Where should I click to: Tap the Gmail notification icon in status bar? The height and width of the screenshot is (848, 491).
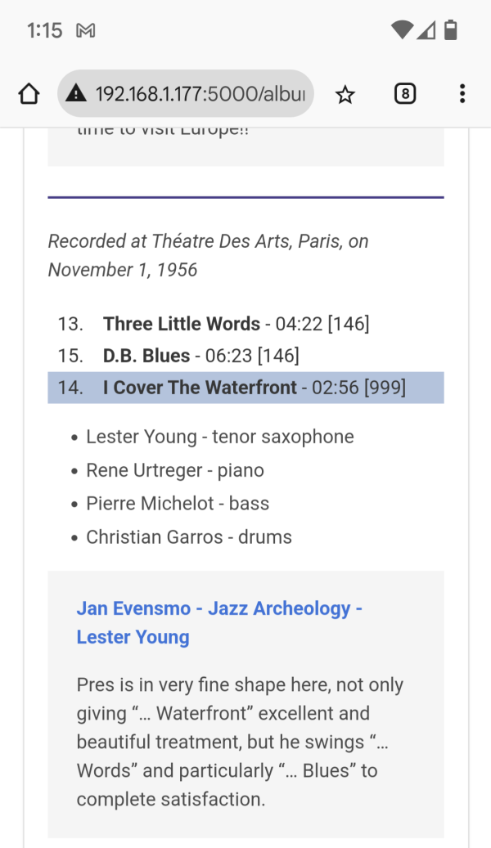86,31
